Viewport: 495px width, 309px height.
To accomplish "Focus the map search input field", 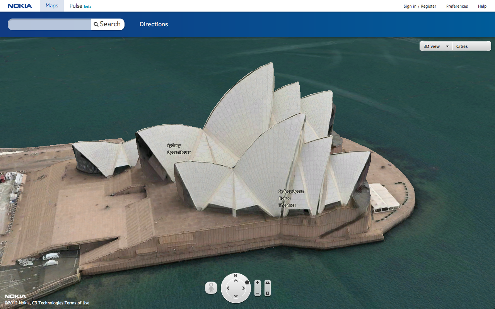I will (x=49, y=24).
